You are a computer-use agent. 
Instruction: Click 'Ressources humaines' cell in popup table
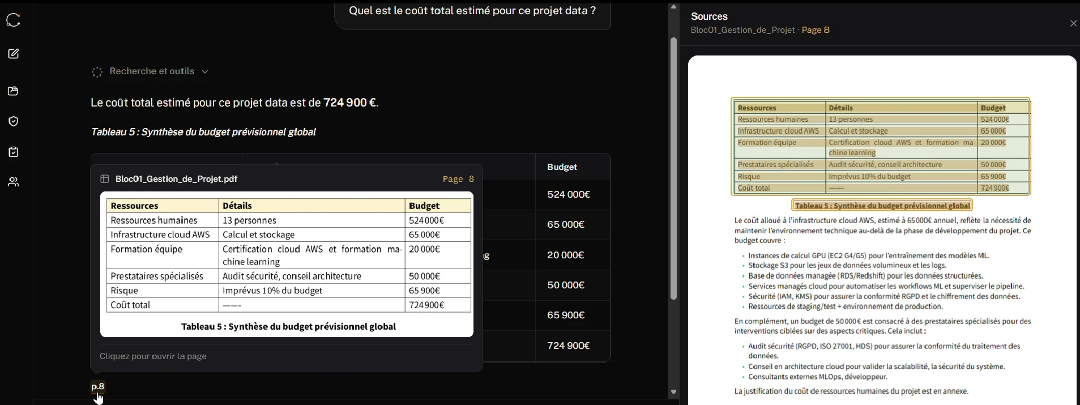click(154, 220)
